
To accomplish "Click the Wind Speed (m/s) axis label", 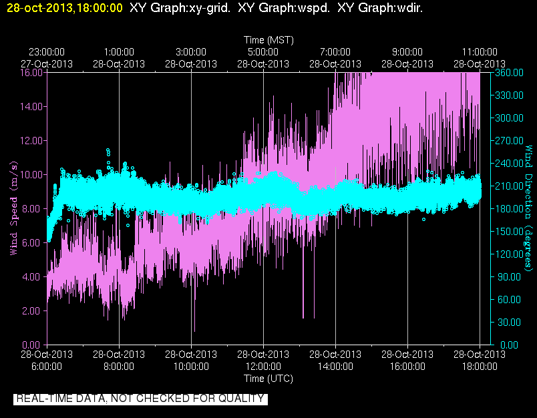I will point(13,208).
